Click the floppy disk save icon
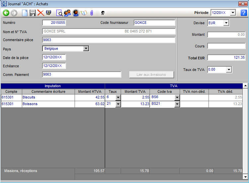This screenshot has width=249, height=183. (32, 13)
